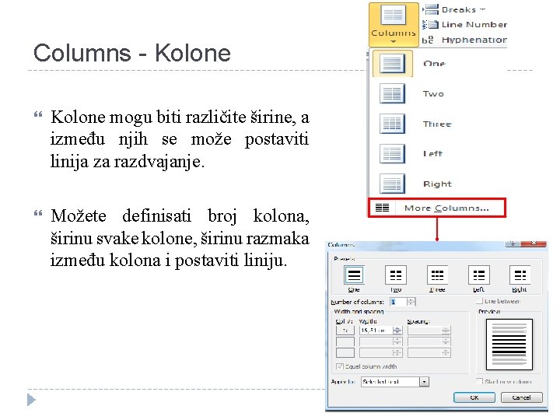
Task: Click the paragraph starting "Možete definisati"
Action: point(180,238)
